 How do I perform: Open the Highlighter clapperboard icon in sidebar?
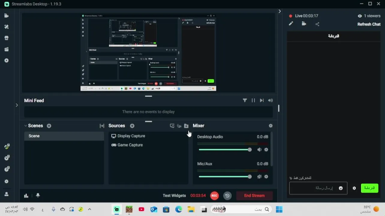pyautogui.click(x=7, y=49)
